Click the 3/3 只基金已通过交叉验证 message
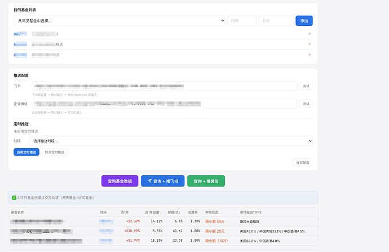 56,198
